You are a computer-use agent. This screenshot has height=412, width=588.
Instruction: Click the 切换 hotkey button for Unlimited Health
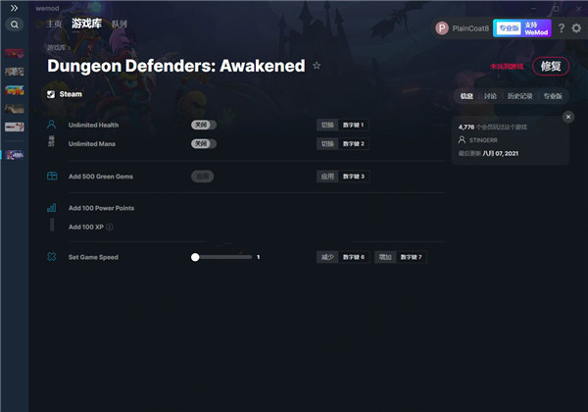coord(327,125)
